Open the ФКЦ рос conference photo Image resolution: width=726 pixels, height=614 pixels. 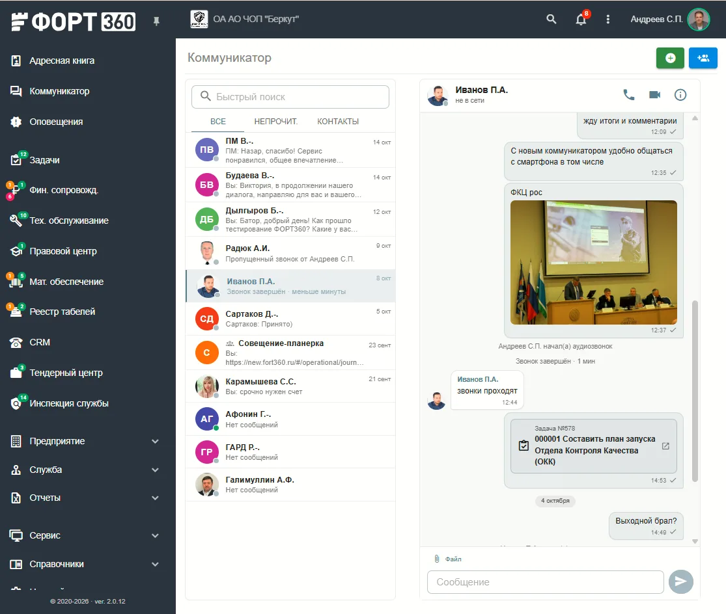coord(594,262)
